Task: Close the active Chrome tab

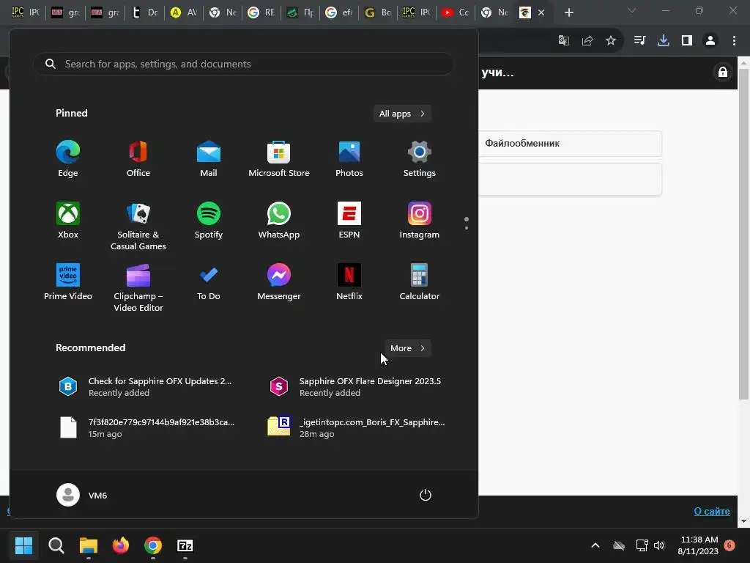Action: pyautogui.click(x=541, y=13)
